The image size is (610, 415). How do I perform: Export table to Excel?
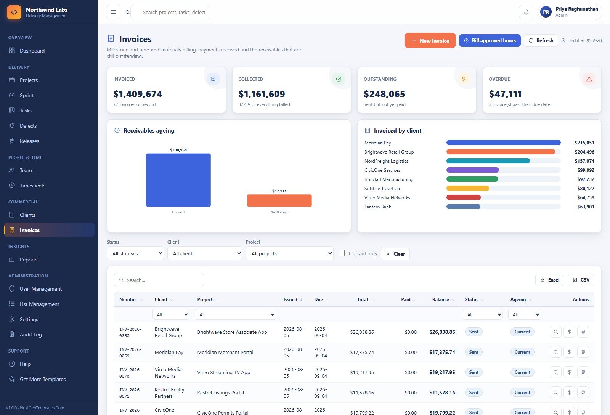click(x=550, y=280)
